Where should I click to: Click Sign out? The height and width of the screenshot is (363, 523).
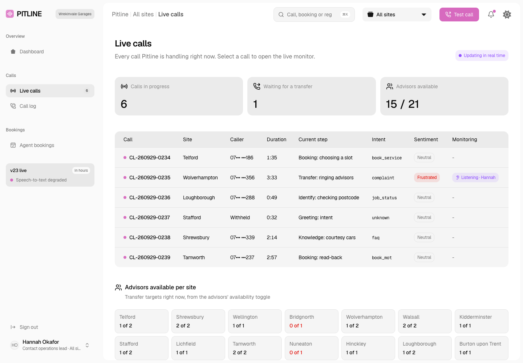[x=50, y=327]
